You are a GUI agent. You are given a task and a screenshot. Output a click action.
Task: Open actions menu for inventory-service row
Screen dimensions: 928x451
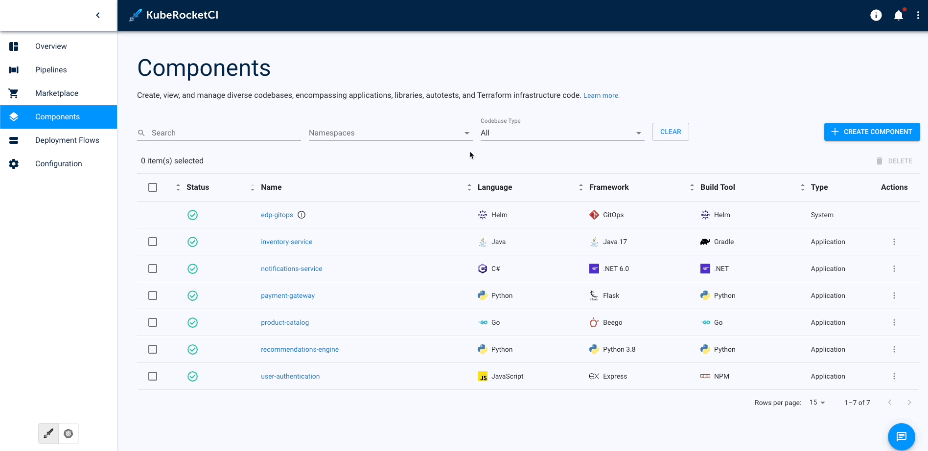pos(894,242)
